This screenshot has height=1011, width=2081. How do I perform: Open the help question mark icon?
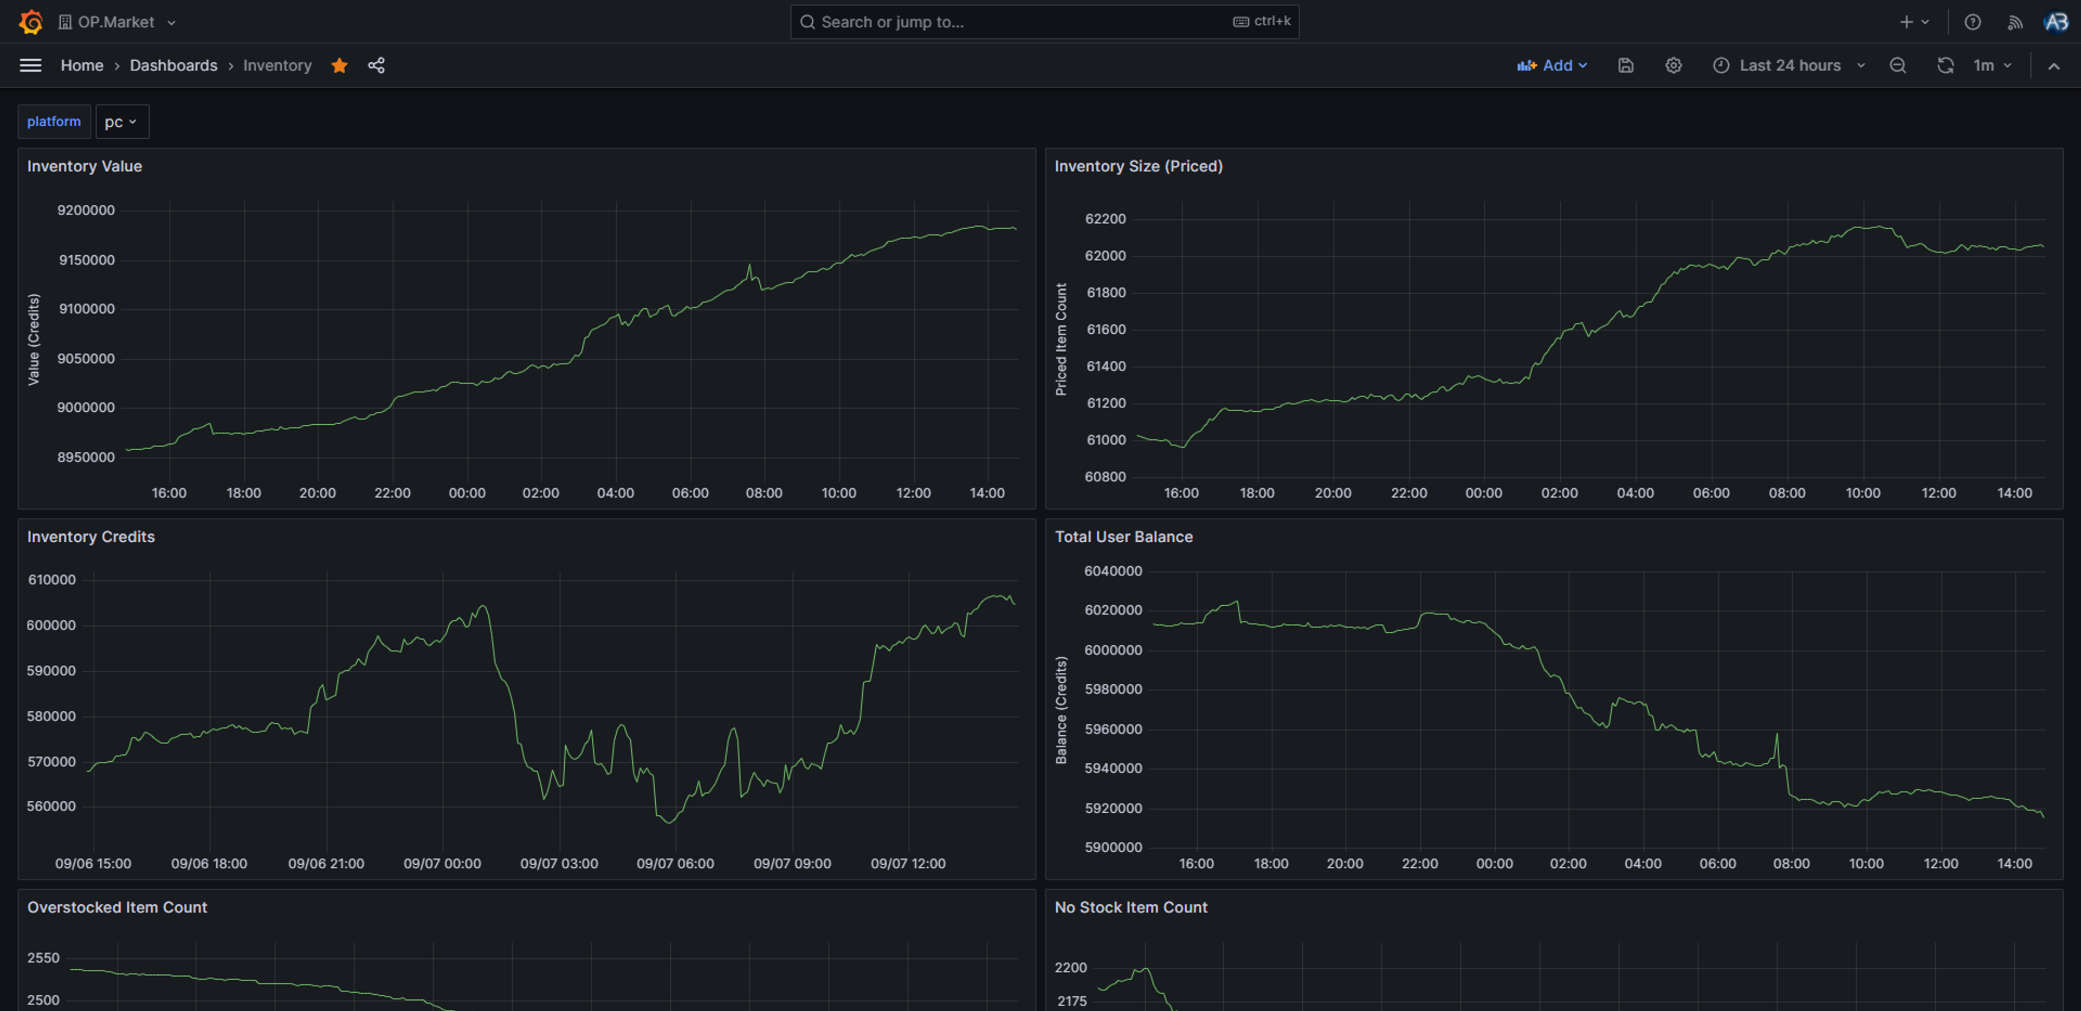[1972, 22]
